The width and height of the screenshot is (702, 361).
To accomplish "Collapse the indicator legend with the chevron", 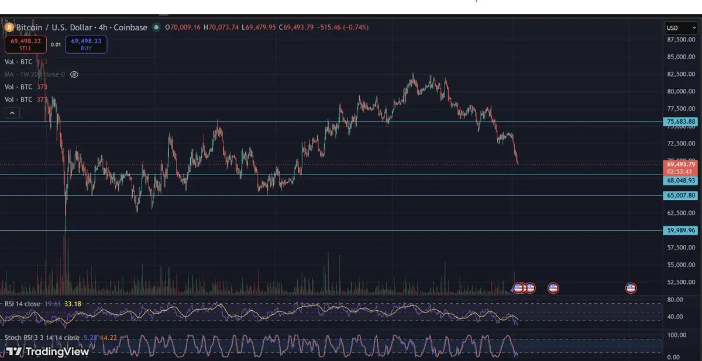I will point(12,113).
